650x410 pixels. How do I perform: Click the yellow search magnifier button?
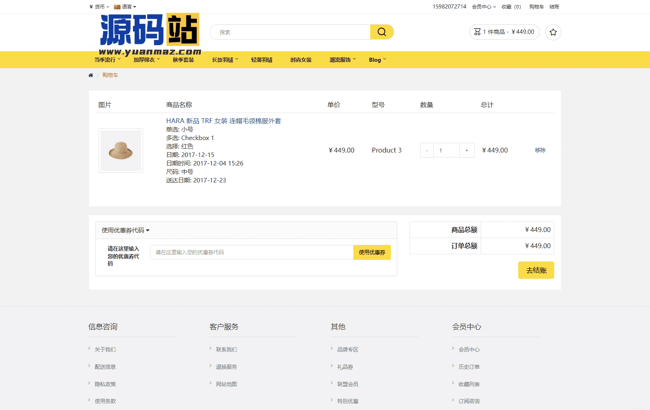pos(382,32)
